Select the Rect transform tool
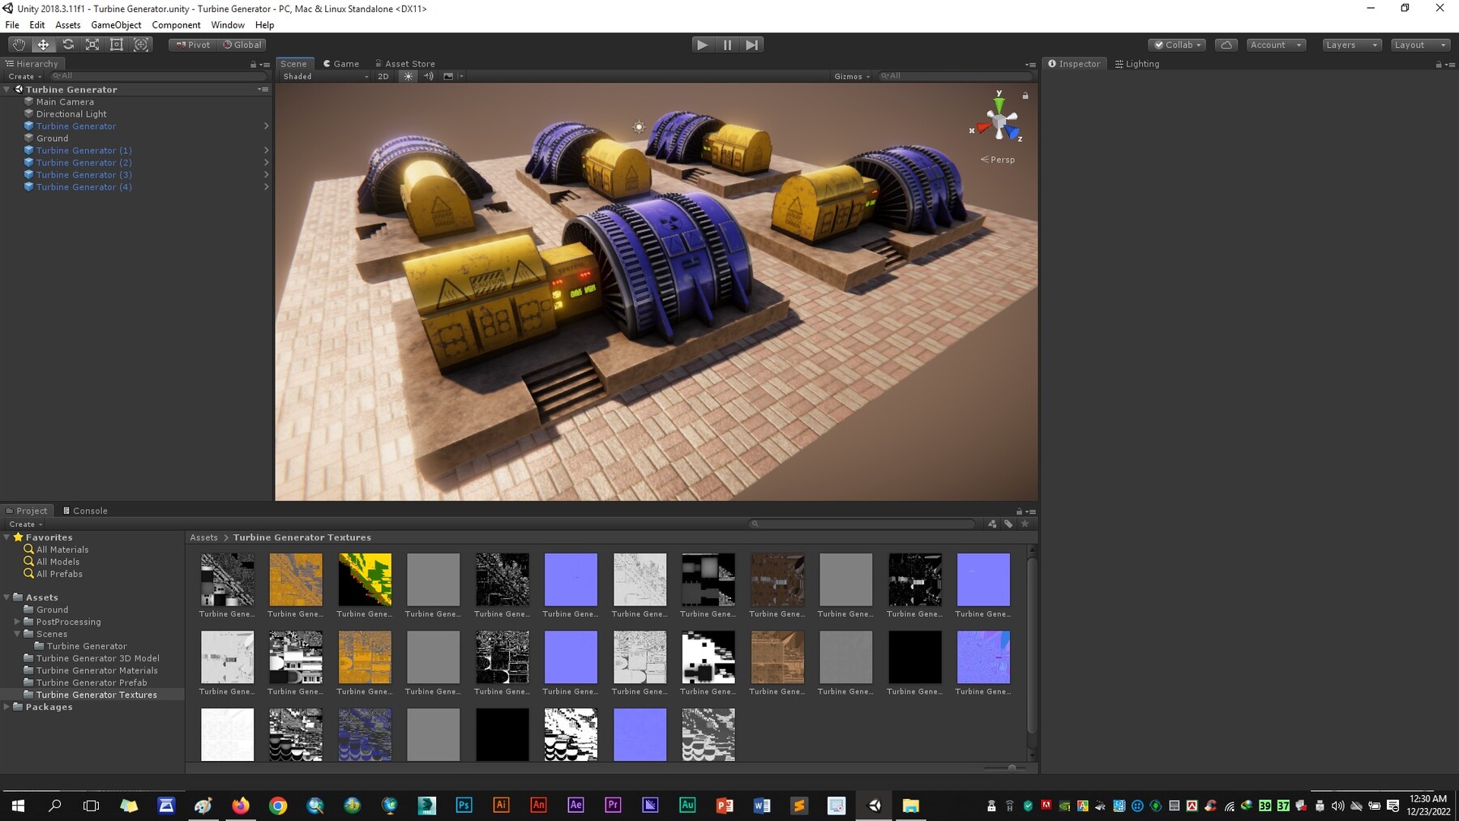1459x821 pixels. pyautogui.click(x=117, y=45)
